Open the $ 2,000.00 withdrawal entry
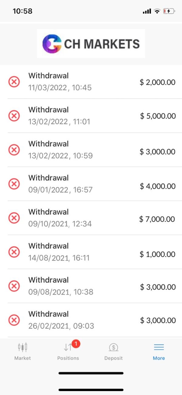The height and width of the screenshot is (395, 182). 157,82
